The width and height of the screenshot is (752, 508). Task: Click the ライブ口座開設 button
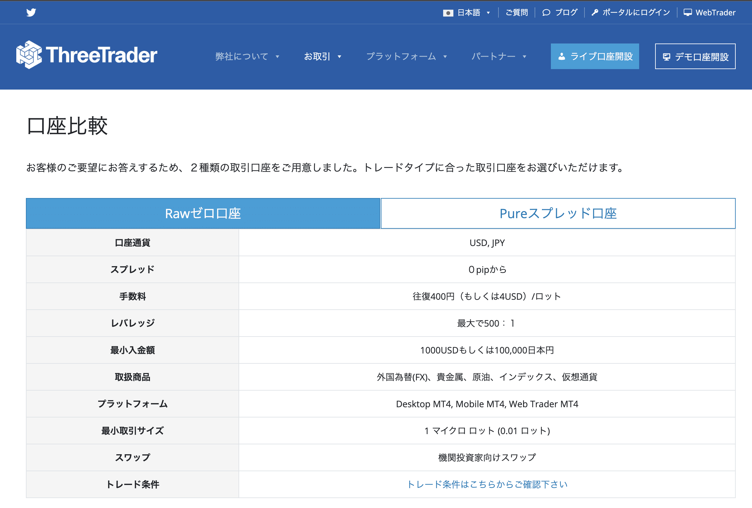595,56
